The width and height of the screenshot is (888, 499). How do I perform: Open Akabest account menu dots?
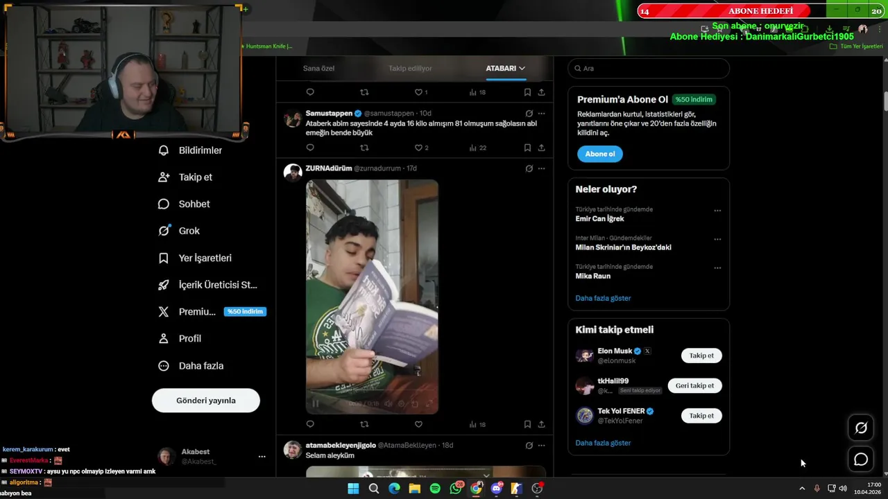point(262,457)
